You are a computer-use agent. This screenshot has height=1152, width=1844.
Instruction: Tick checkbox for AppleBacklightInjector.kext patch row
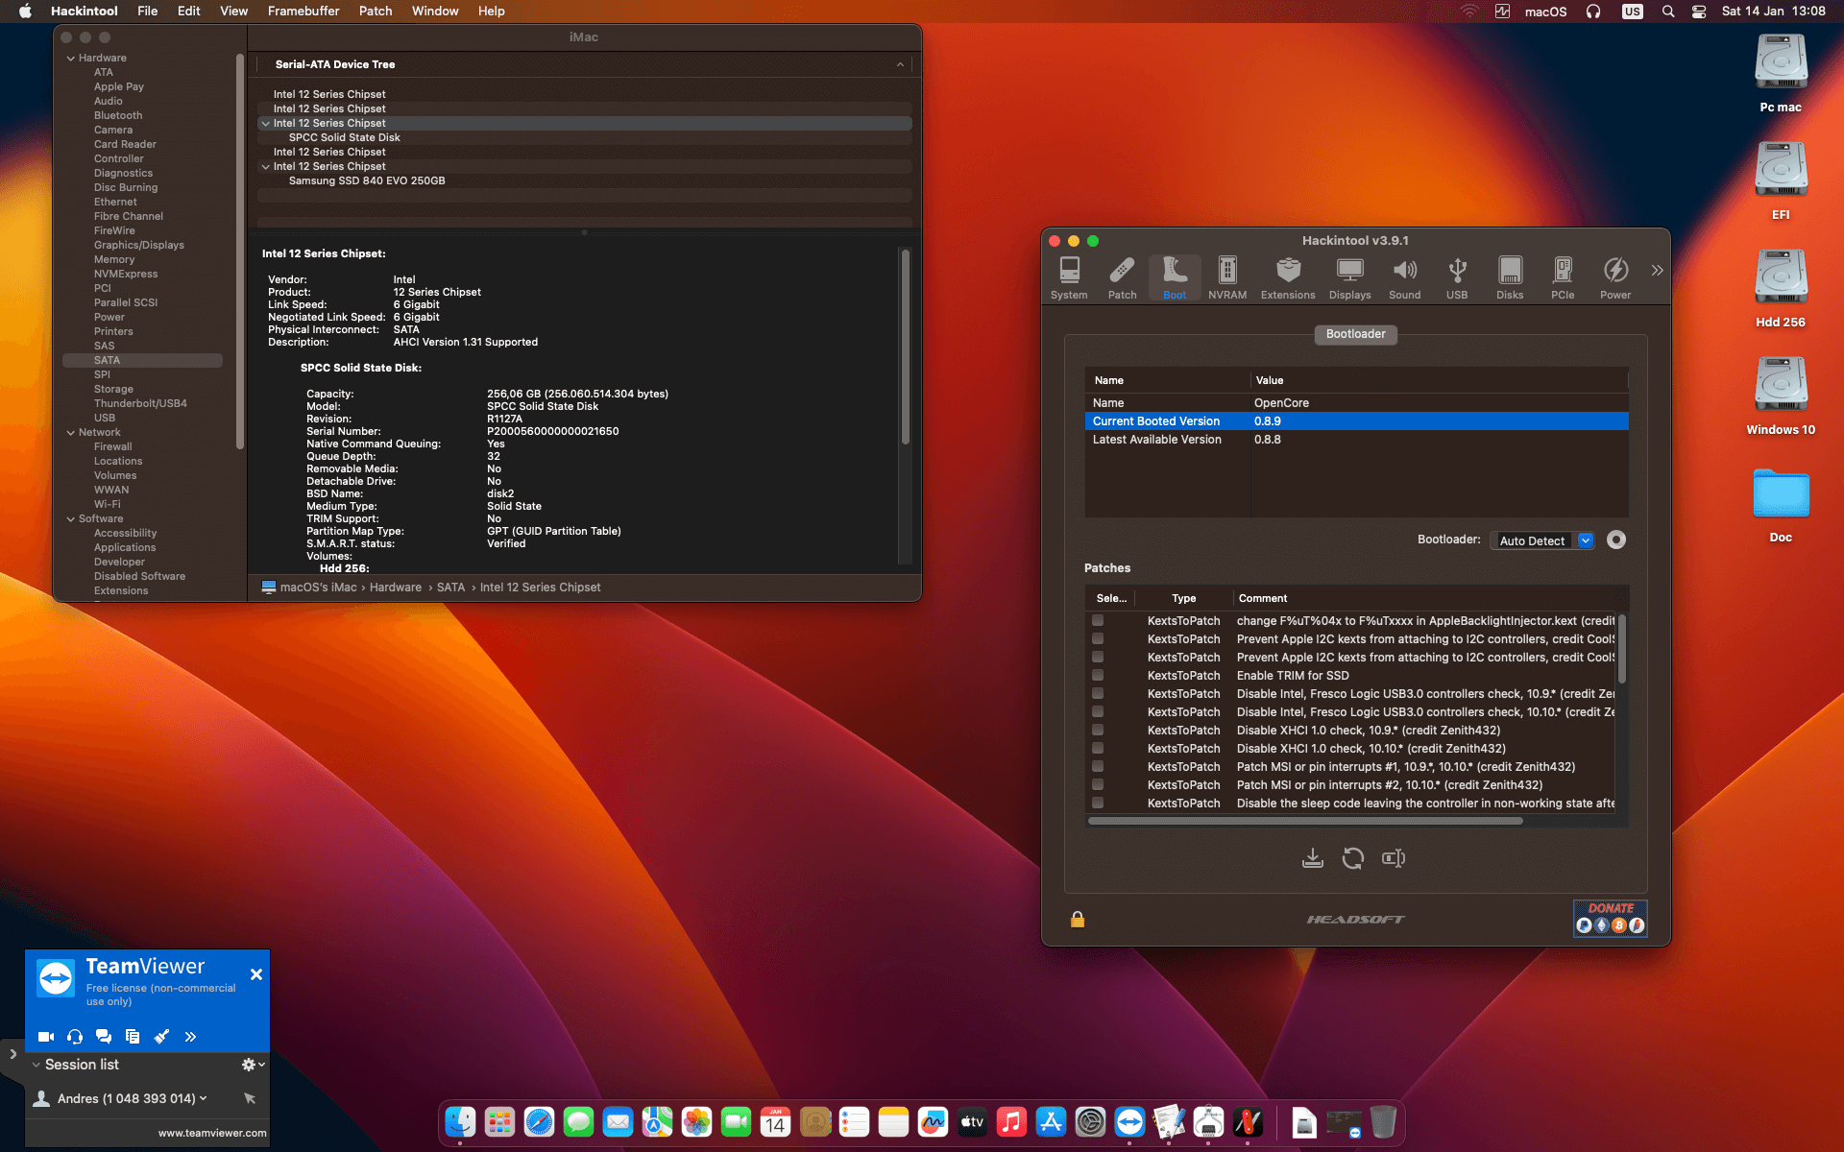[x=1098, y=620]
